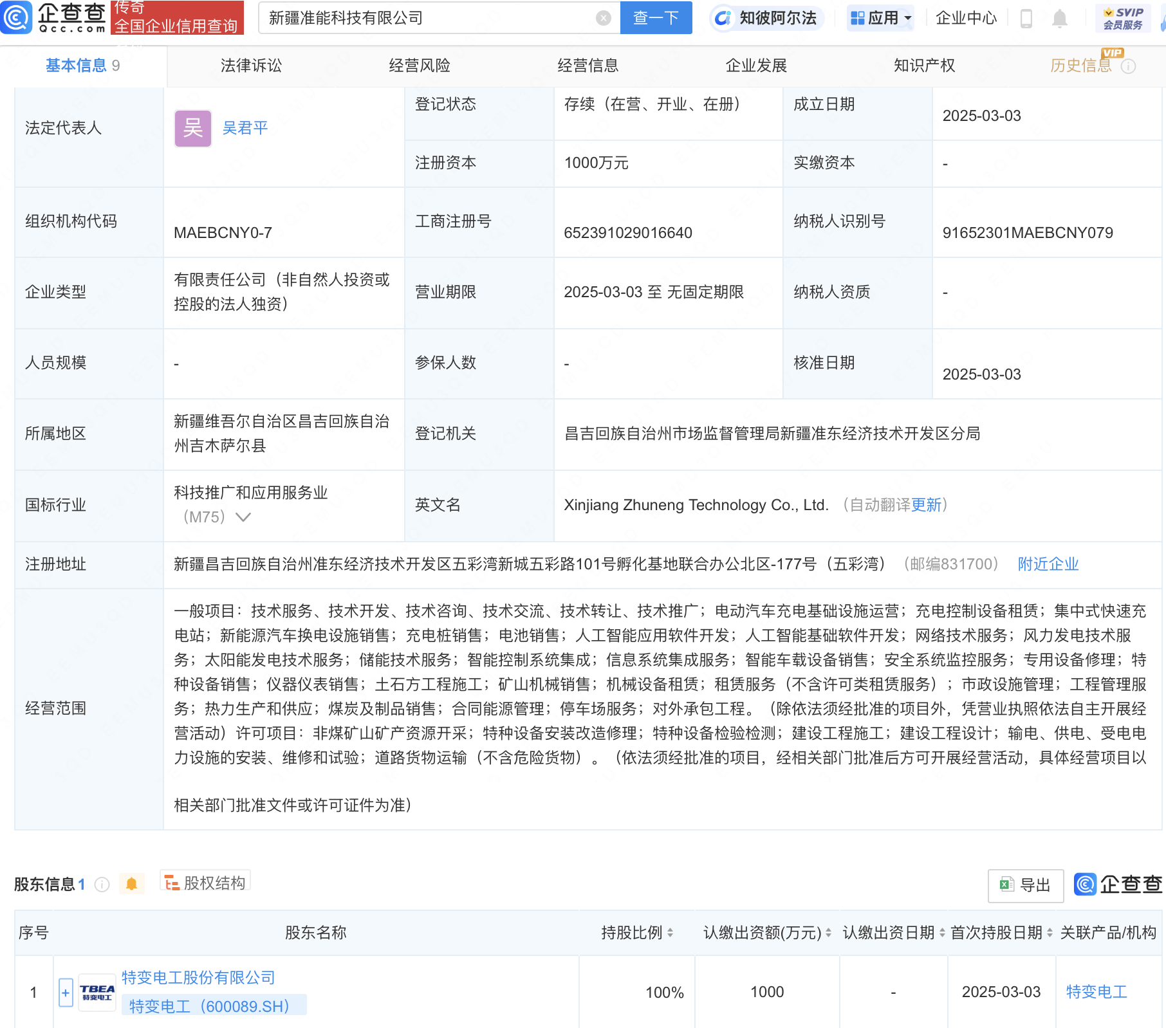Image resolution: width=1166 pixels, height=1028 pixels.
Task: Click the Qichacha logo in header
Action: 53,17
